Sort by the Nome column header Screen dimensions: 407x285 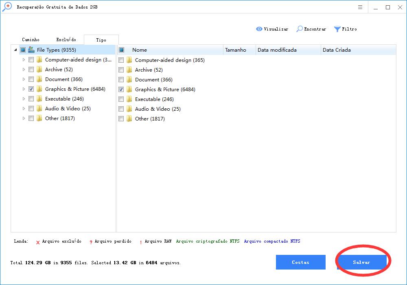coord(139,50)
